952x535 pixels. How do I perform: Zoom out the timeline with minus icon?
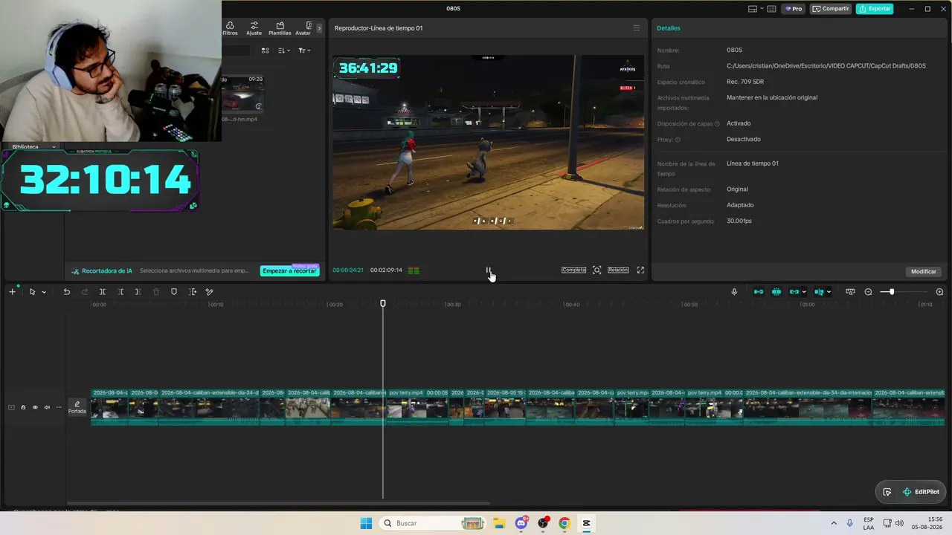868,292
